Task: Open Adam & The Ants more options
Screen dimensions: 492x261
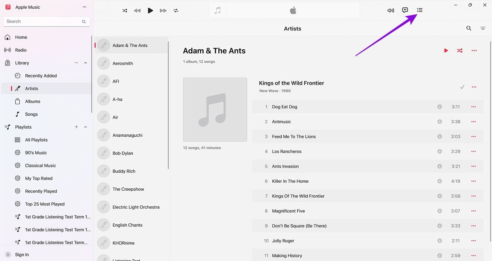Action: point(474,50)
